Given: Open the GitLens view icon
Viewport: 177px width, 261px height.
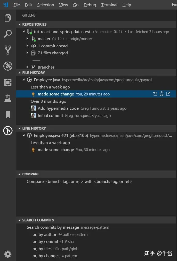Looking at the screenshot, I should [x=8, y=131].
